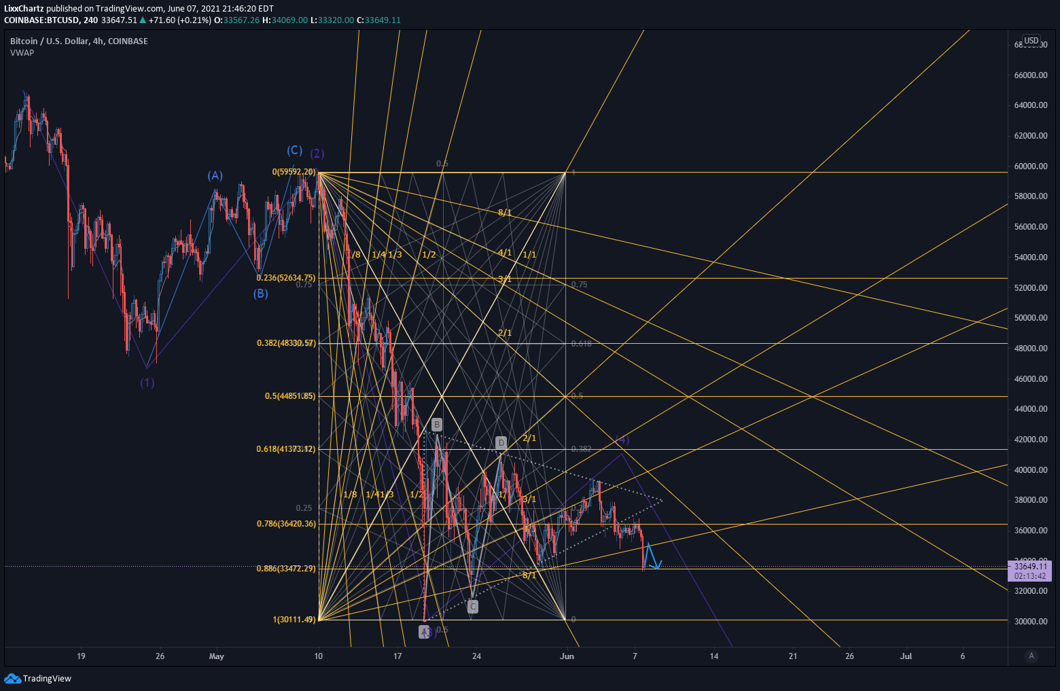
Task: Click the purple (4) wave label
Action: 622,440
